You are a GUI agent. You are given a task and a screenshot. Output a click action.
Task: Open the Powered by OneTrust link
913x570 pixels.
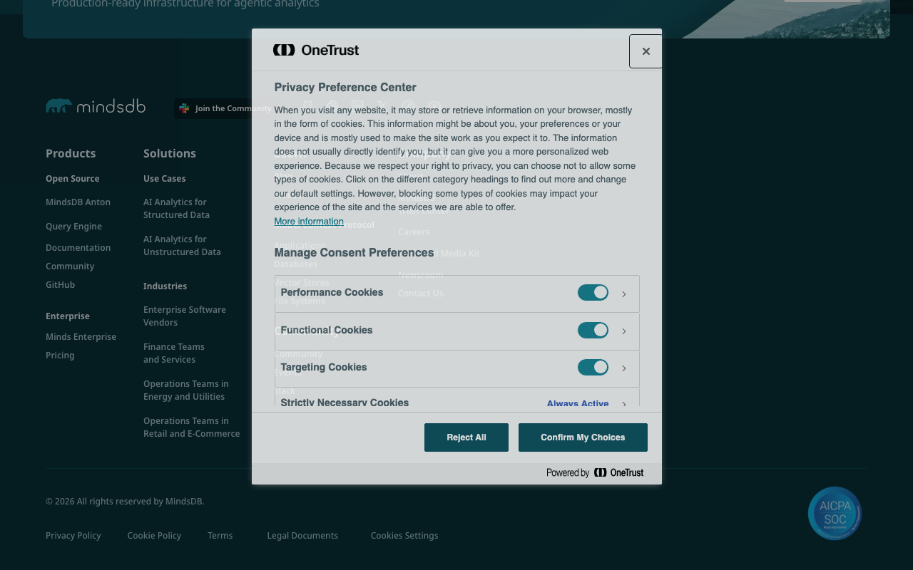[595, 472]
